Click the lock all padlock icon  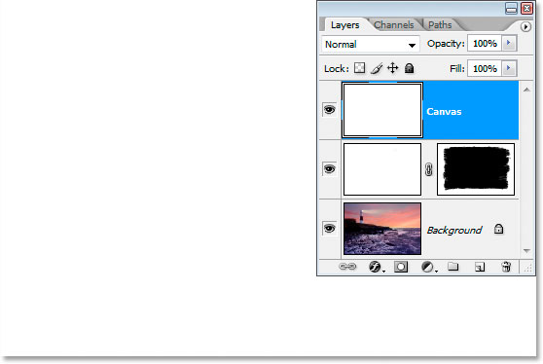tap(410, 68)
